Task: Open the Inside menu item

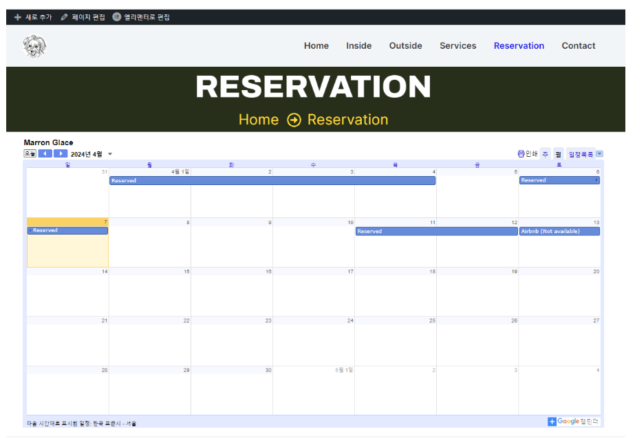Action: [358, 46]
